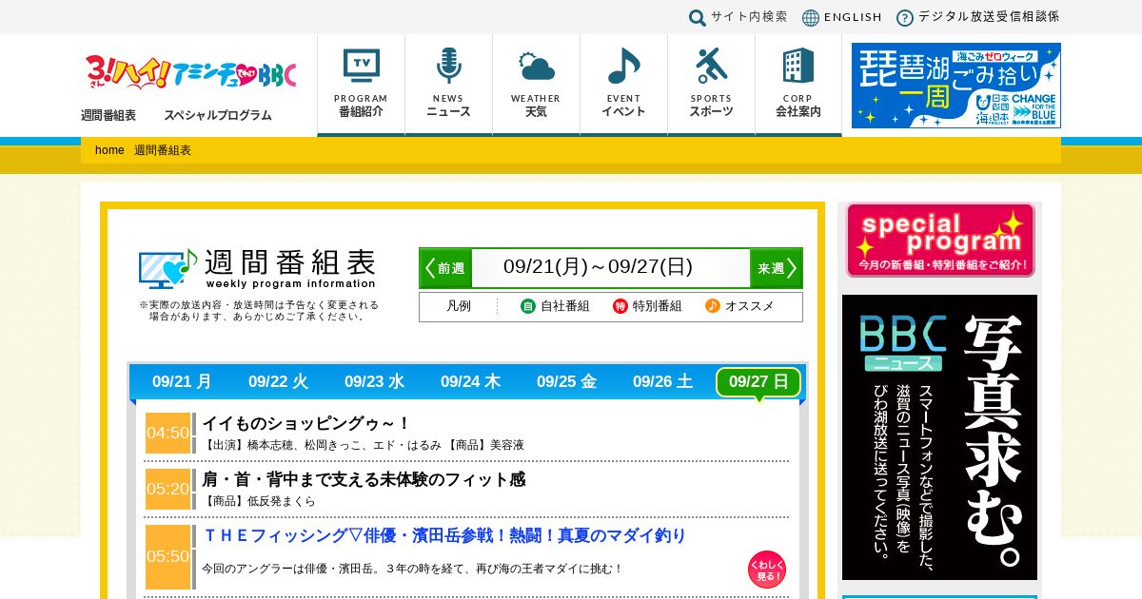The height and width of the screenshot is (599, 1142).
Task: Click 肩・首・背中まで支える未体験のフィット感 title
Action: click(364, 479)
